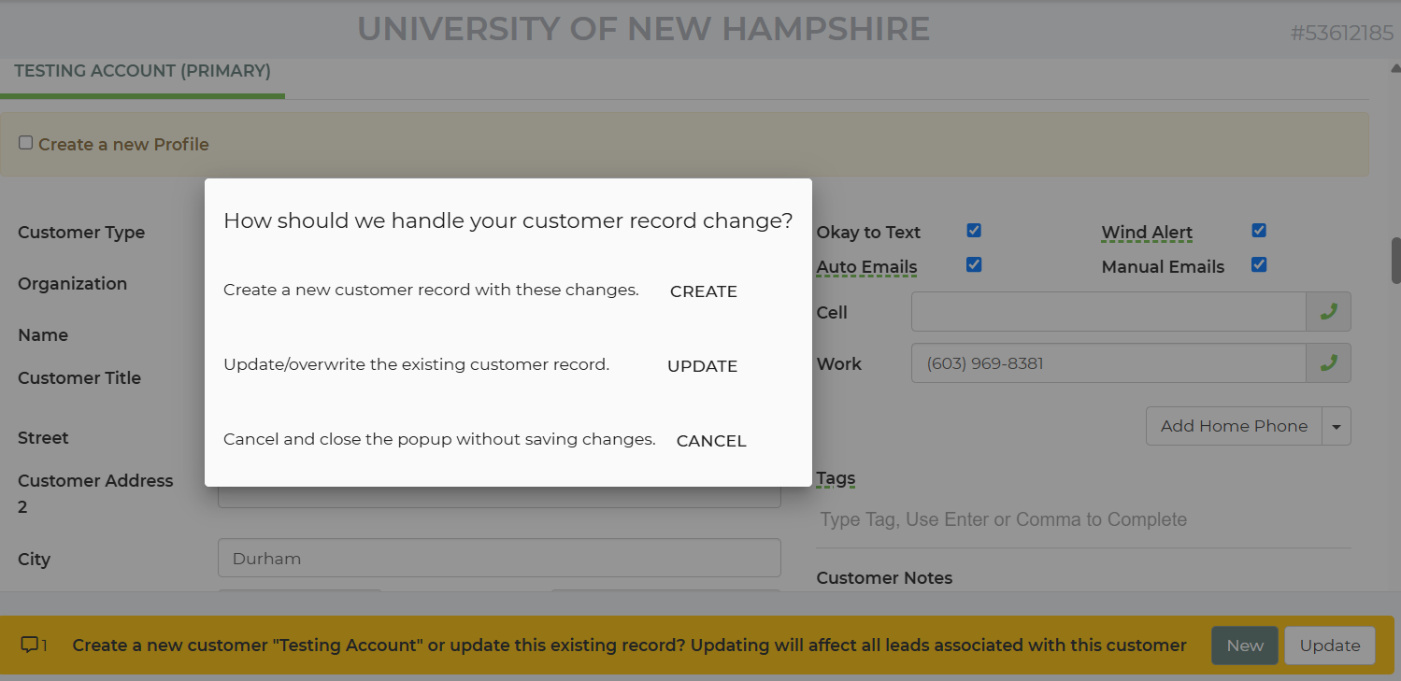The width and height of the screenshot is (1401, 681).
Task: Click CANCEL to close the popup
Action: (x=711, y=441)
